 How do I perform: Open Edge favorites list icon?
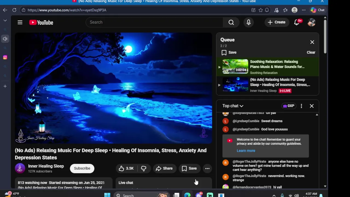point(285,10)
